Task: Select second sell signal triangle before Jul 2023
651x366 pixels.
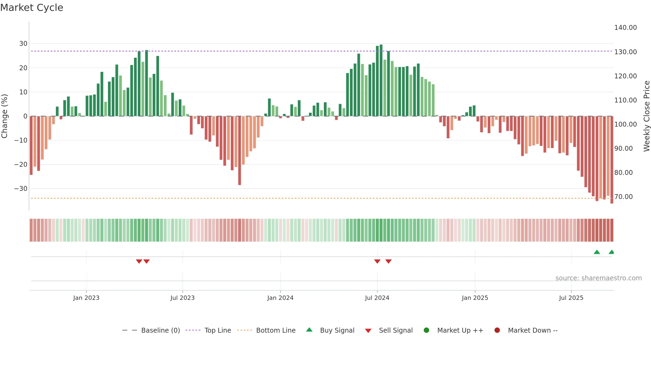Action: [x=146, y=261]
